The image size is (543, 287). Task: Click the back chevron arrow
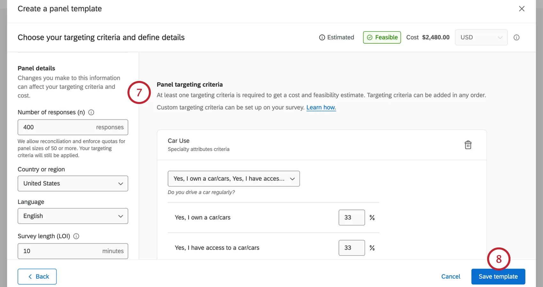tap(30, 276)
